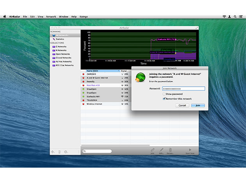
Task: Click the Start Scan play icon
Action: [x=190, y=150]
